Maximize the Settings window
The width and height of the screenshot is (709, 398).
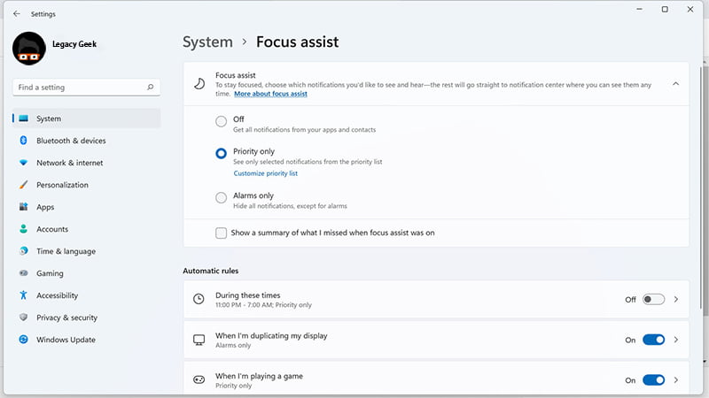[x=665, y=9]
